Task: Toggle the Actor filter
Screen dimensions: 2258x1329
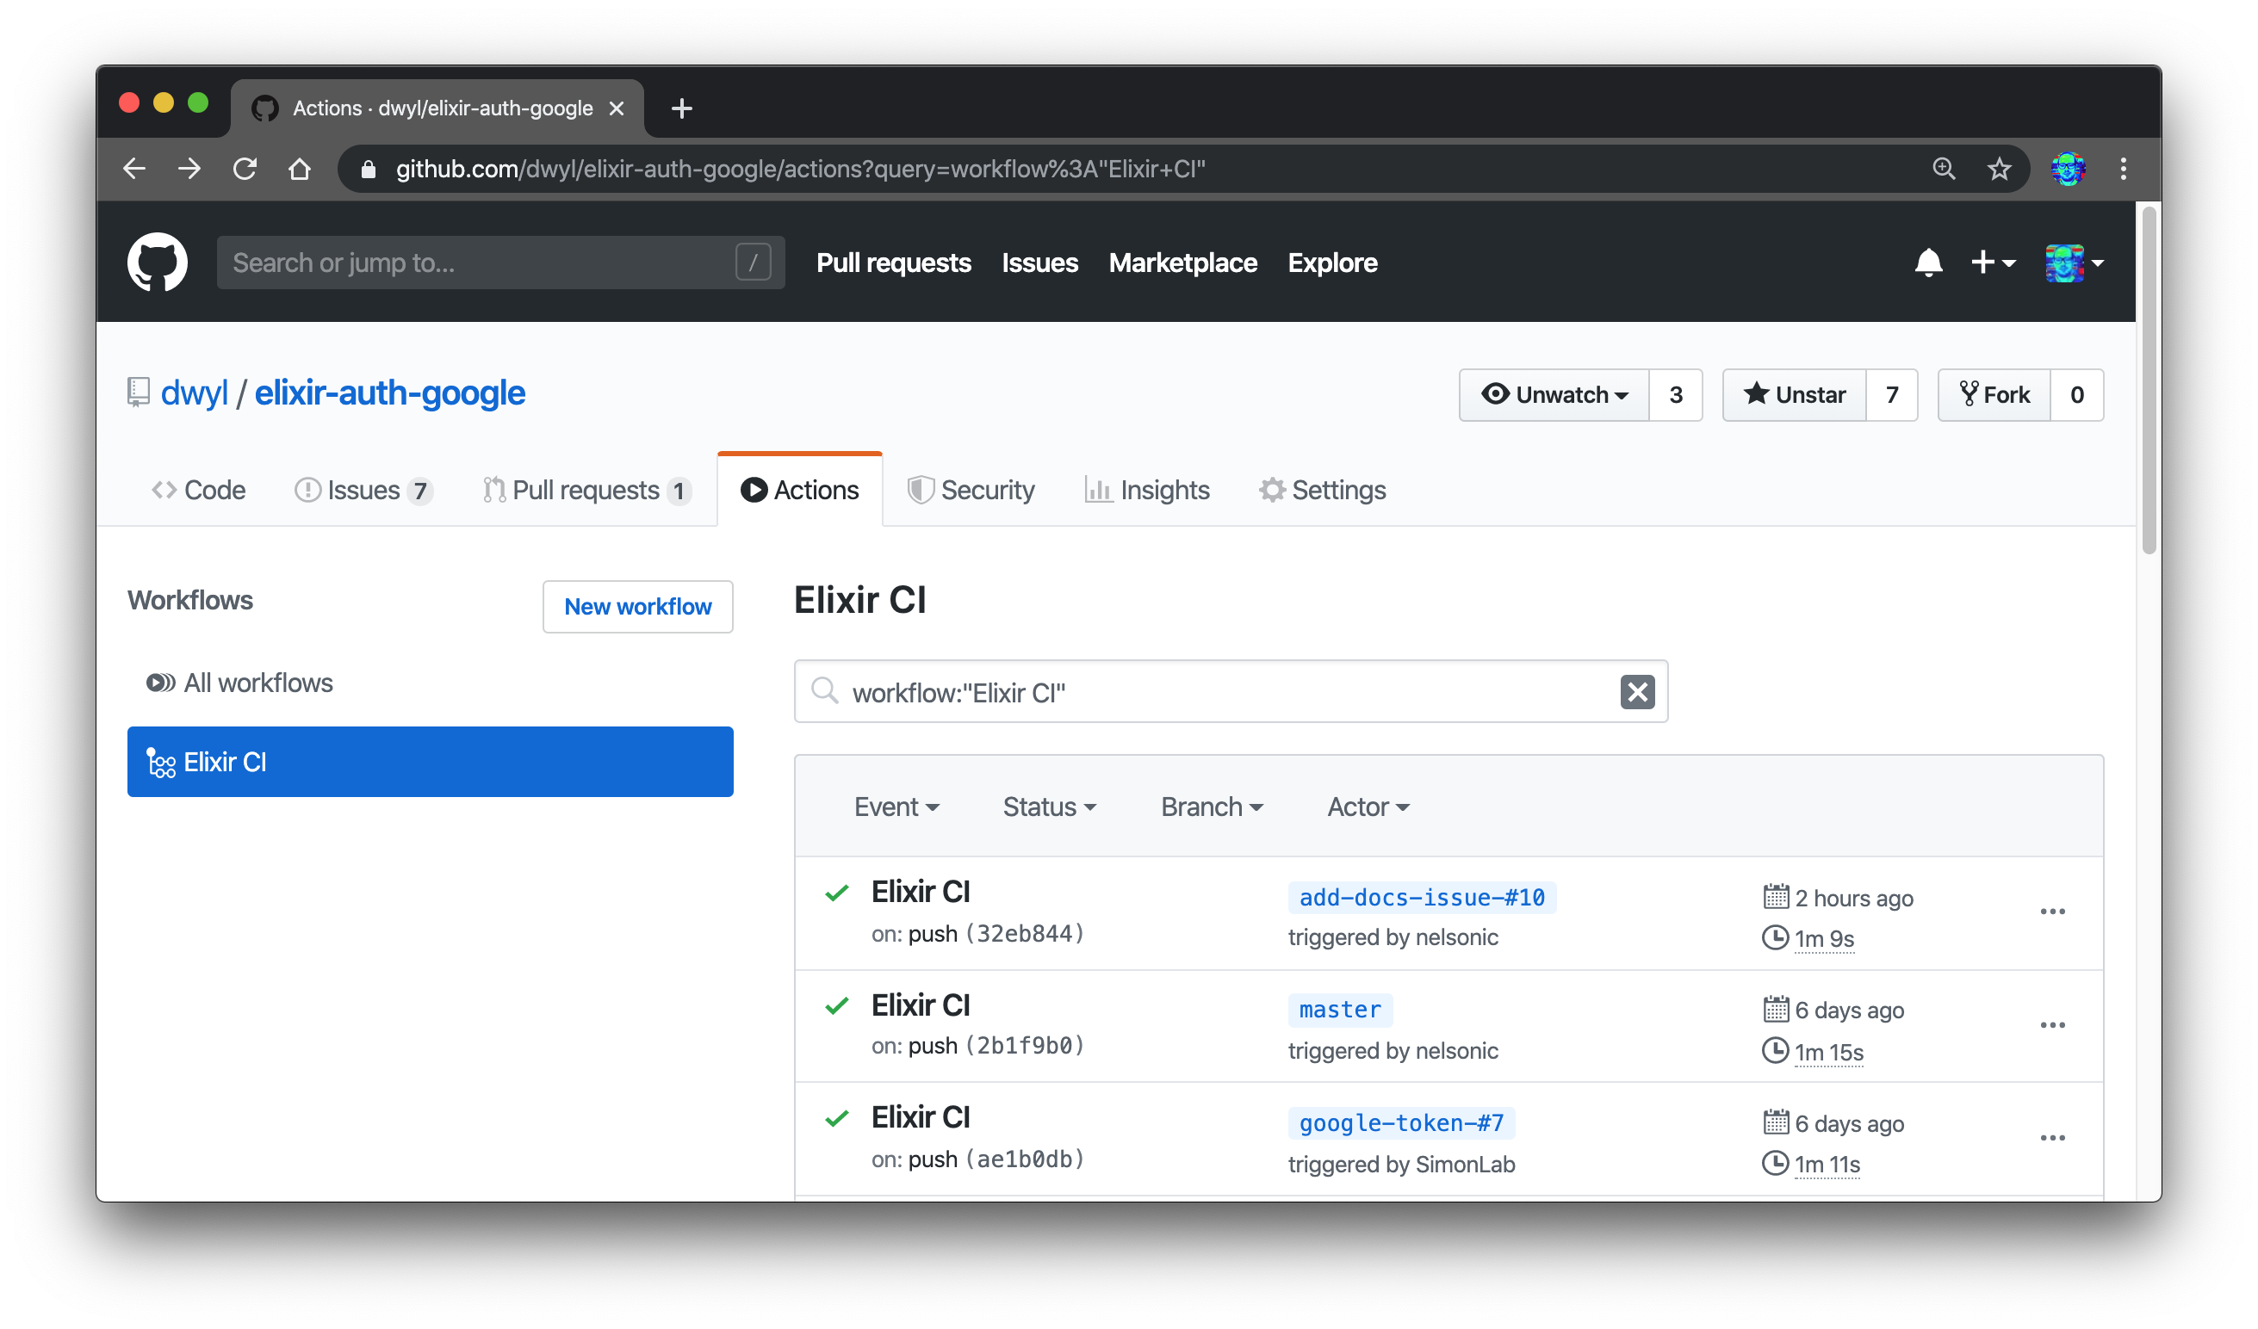Action: pos(1367,806)
